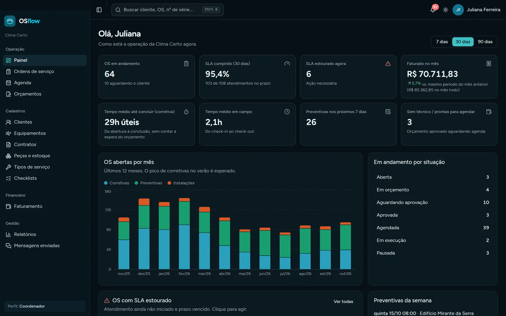Screen dimensions: 506x316
Task: Click the Checklists sidebar icon
Action: coord(9,178)
